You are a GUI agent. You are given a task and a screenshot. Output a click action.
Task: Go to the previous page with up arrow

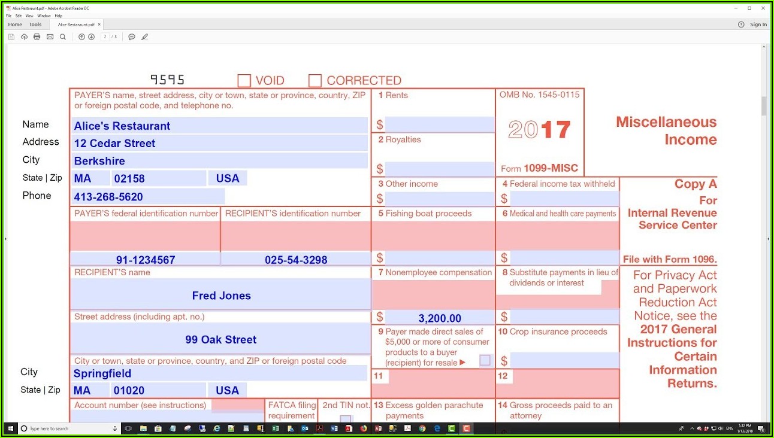[x=81, y=37]
